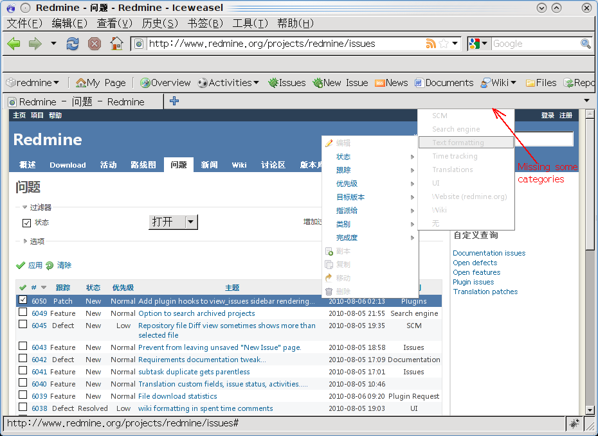Check the issue 6043 checkbox
Screen dimensions: 598x436
tap(23, 346)
